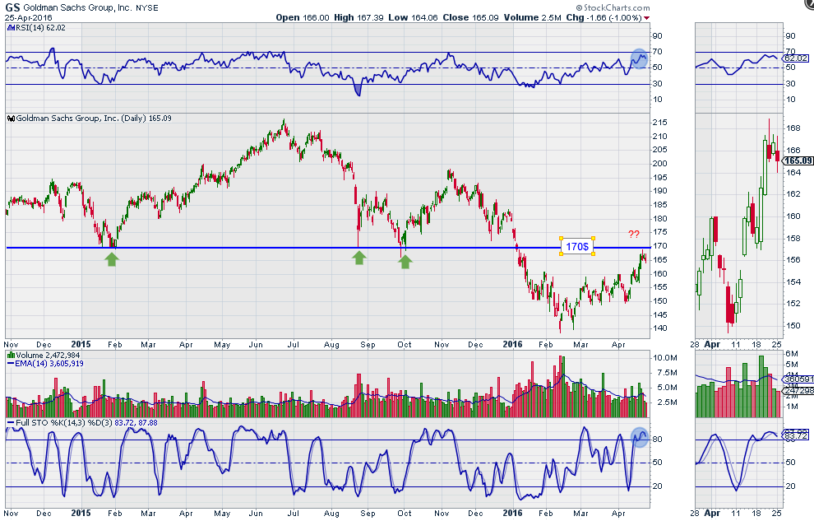The width and height of the screenshot is (814, 521).
Task: Select the 170$ annotation text box
Action: 577,246
